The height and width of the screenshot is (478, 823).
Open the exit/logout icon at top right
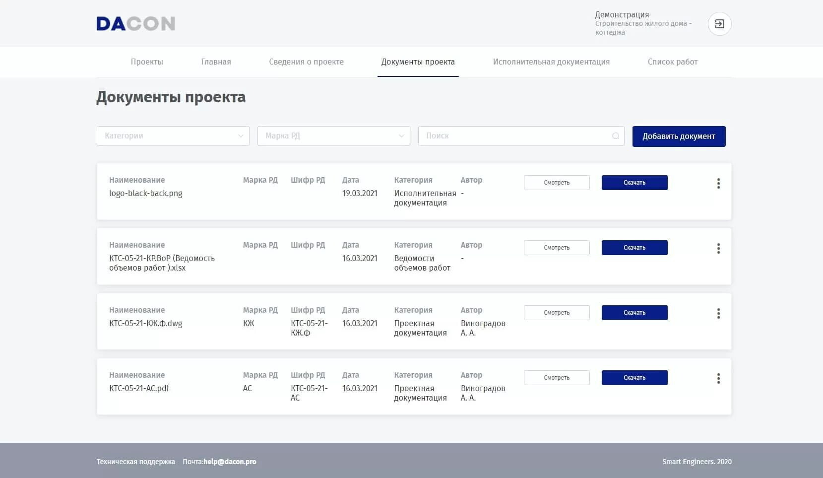719,23
